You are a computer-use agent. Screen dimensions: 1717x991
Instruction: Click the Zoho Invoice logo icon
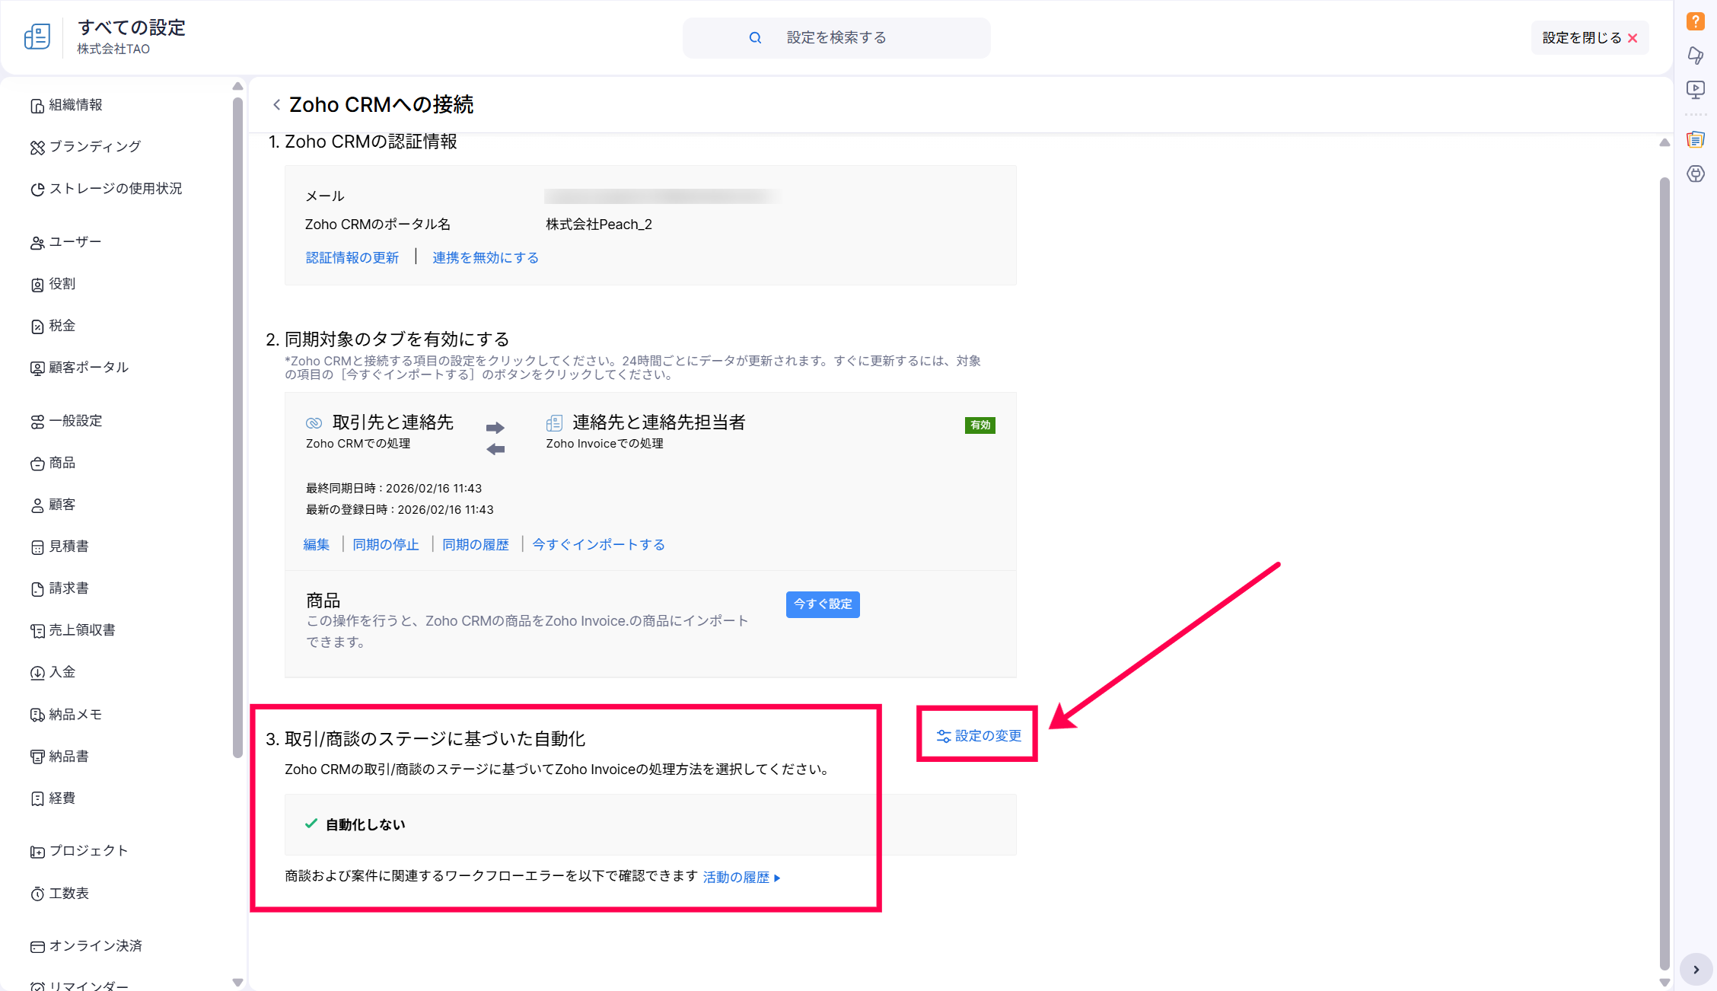coord(37,37)
